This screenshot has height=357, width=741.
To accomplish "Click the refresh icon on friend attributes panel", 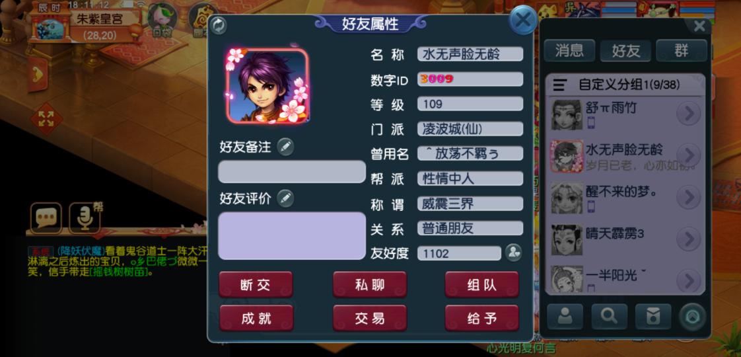I will coord(219,26).
